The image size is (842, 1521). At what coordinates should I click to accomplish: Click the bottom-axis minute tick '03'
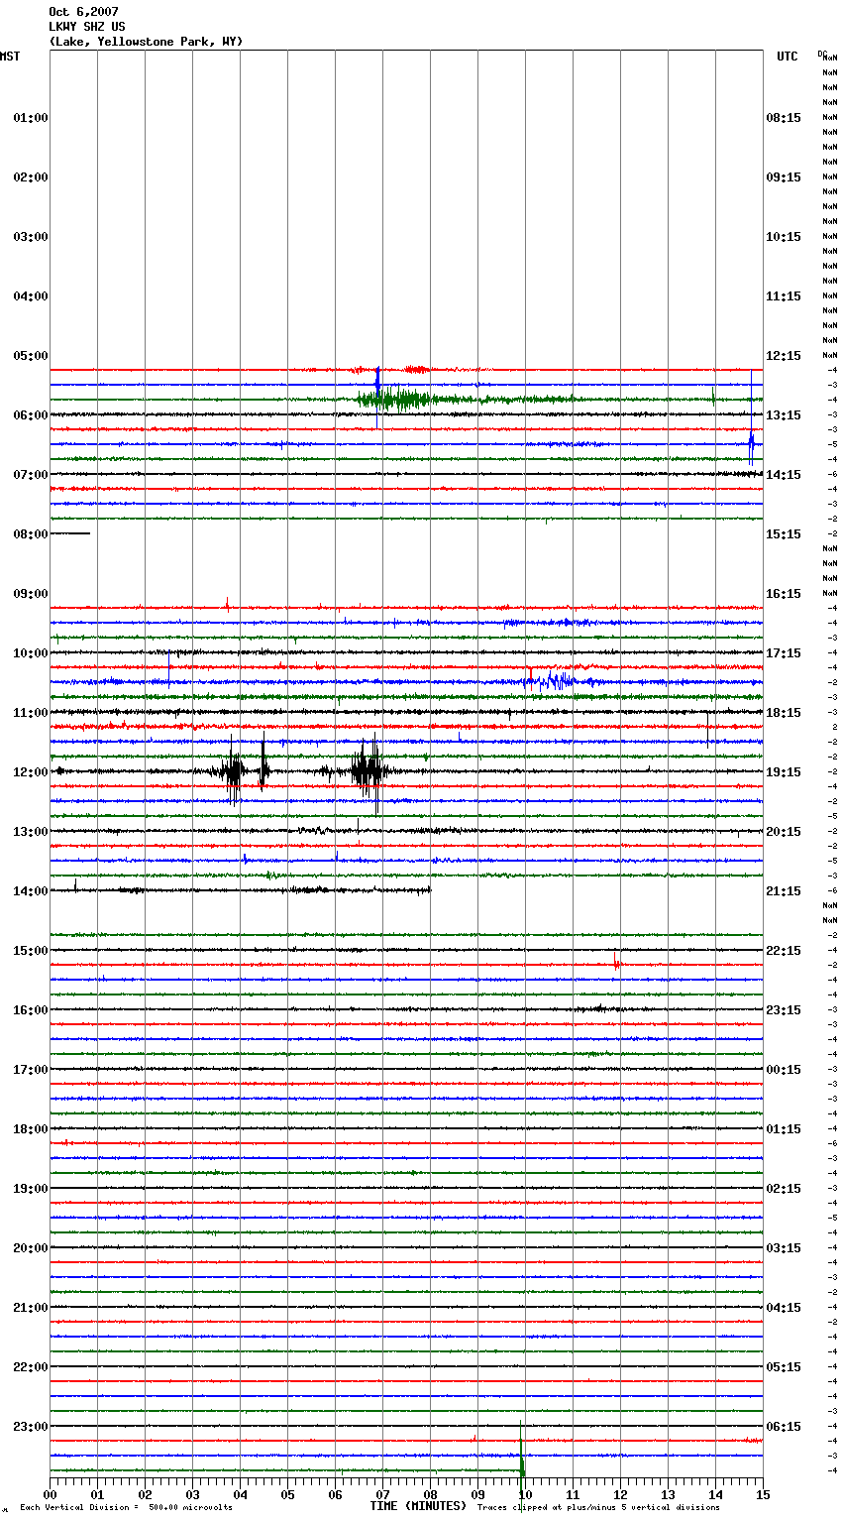[x=192, y=1495]
